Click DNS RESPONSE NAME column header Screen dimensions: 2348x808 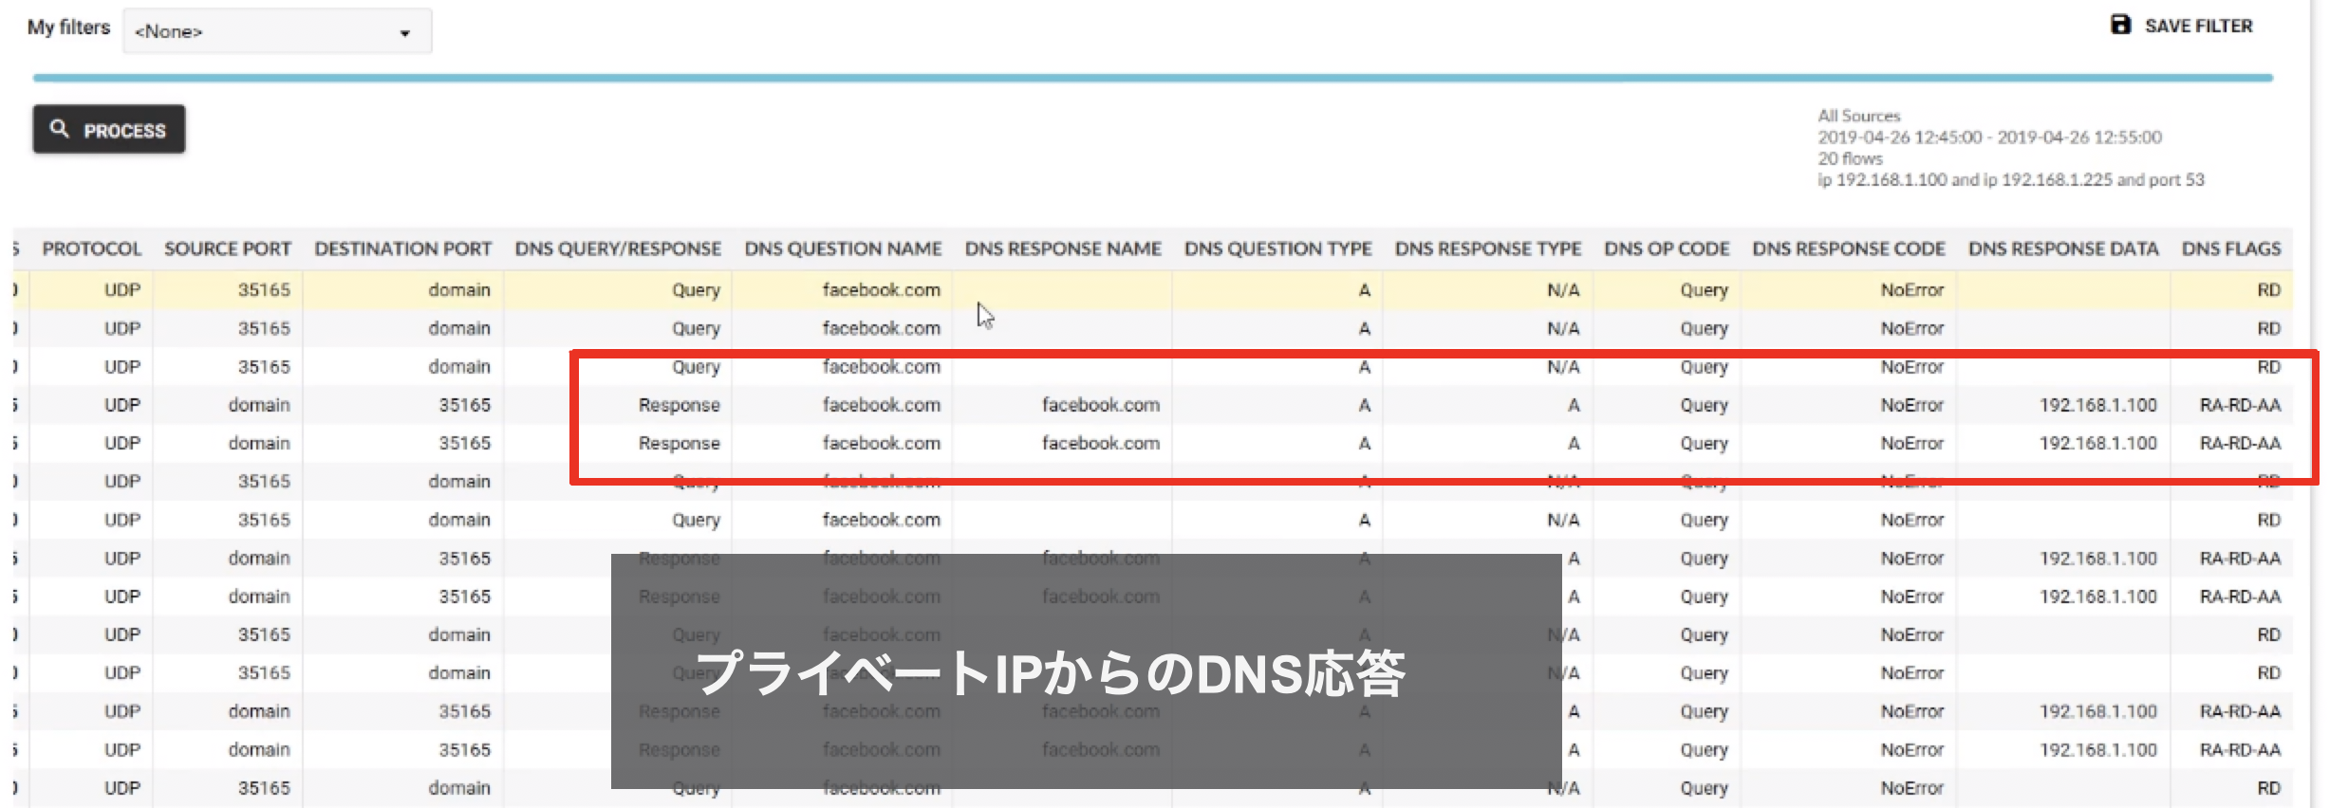pyautogui.click(x=1063, y=248)
